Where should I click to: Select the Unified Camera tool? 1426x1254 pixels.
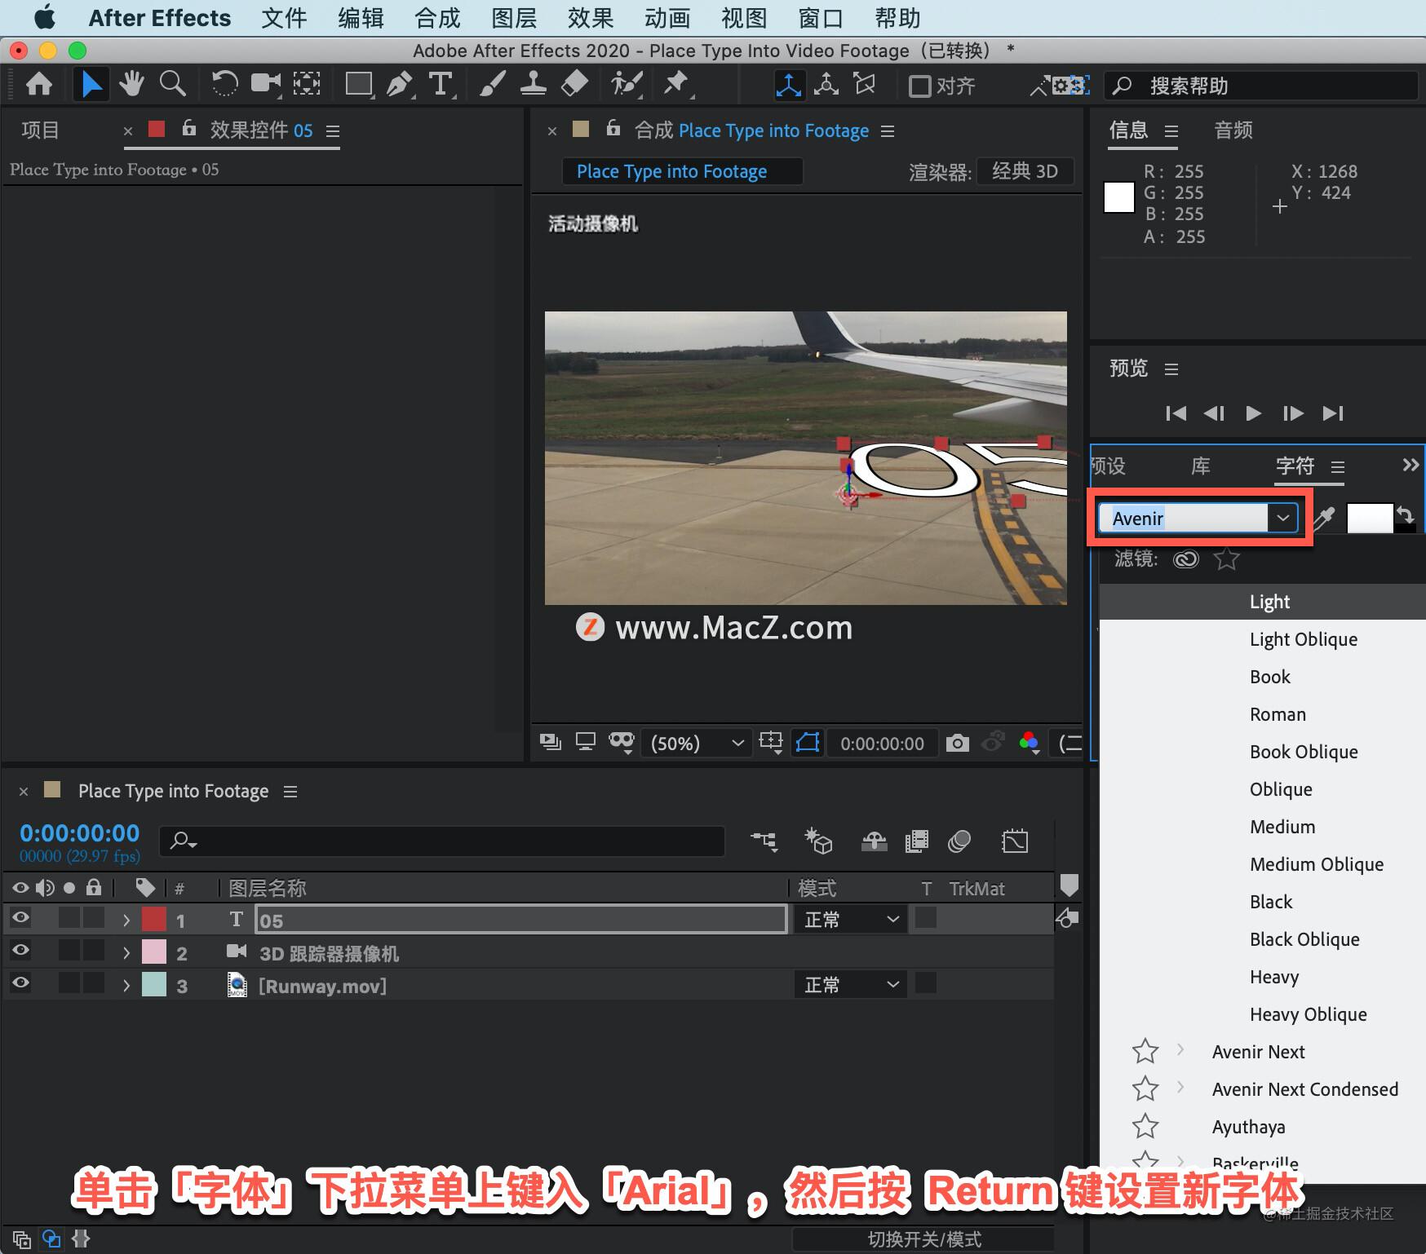pyautogui.click(x=266, y=84)
